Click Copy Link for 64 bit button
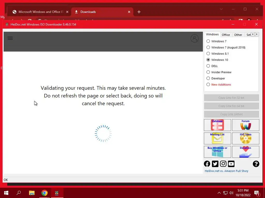265x198 pixels. [x=231, y=106]
